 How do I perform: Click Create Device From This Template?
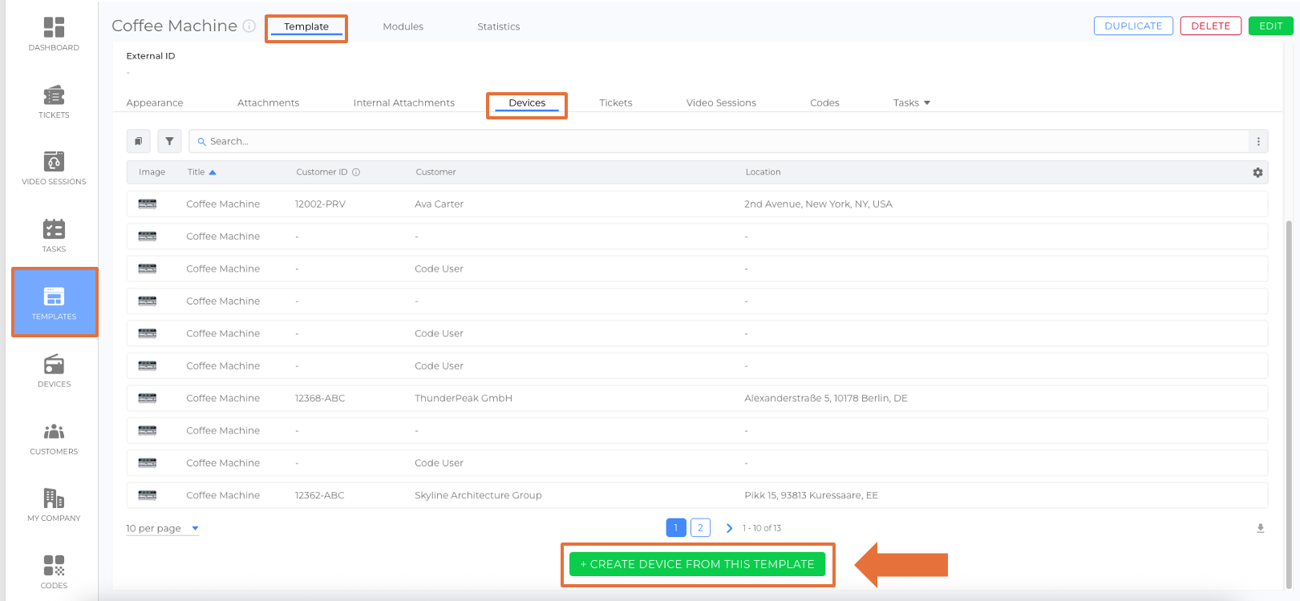pos(697,564)
